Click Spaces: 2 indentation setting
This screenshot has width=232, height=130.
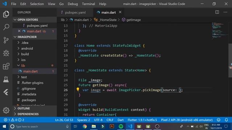click(83, 120)
